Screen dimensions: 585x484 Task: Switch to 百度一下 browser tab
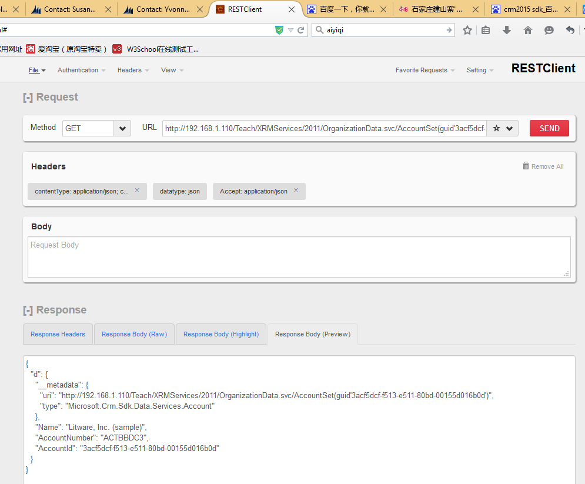(347, 9)
